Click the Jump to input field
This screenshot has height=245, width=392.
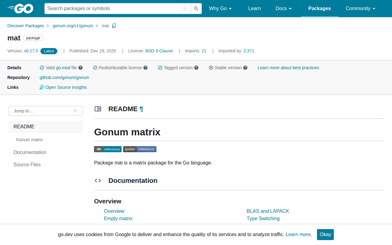[x=46, y=111]
